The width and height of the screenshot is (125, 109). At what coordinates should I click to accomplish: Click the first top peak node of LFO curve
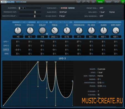pos(38,62)
